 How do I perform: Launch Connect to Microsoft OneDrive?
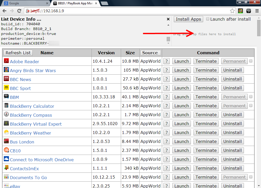pos(181,159)
